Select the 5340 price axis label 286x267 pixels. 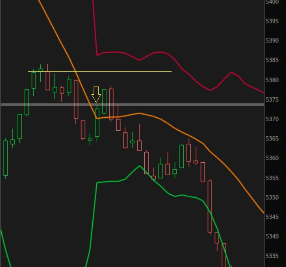pyautogui.click(x=272, y=236)
